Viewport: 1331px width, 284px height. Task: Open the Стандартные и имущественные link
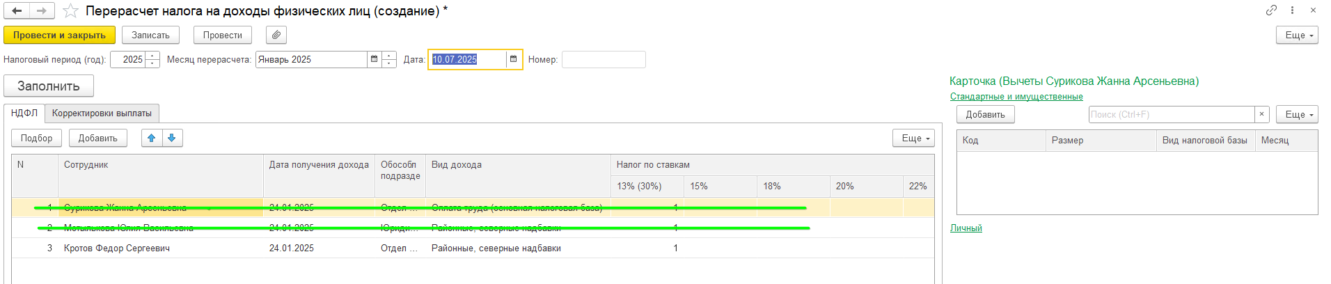tap(1016, 97)
